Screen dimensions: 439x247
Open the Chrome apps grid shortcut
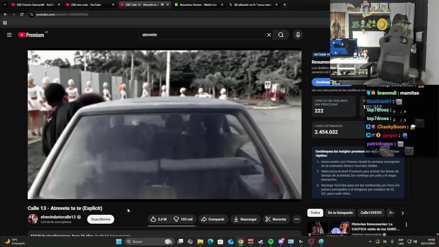[5, 23]
